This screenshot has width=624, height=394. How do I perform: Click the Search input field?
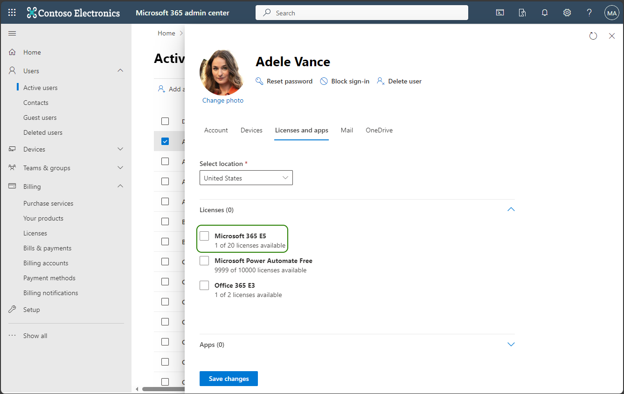point(362,13)
